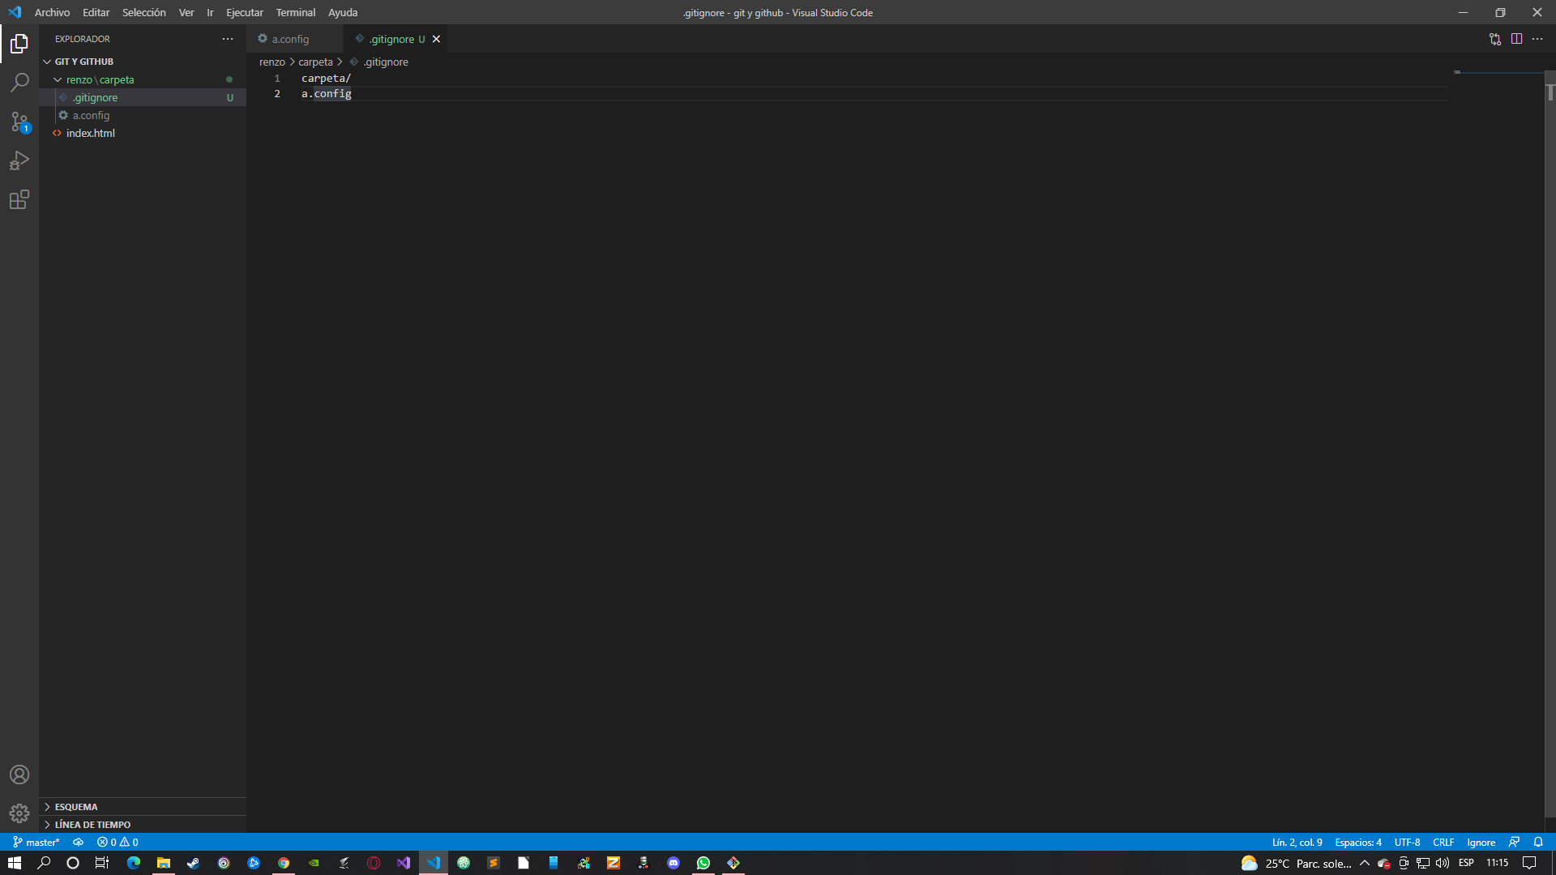Screen dimensions: 1556x875
Task: Show hidden system tray icons chevron
Action: pos(1365,863)
